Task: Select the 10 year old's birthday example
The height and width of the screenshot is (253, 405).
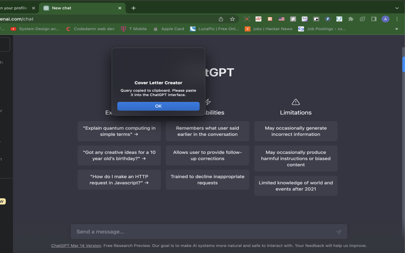Action: click(119, 155)
